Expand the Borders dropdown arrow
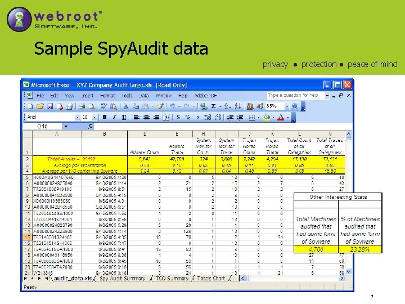This screenshot has width=405, height=304. point(258,118)
